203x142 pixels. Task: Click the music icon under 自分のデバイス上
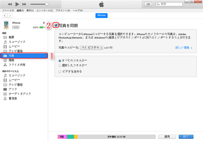coord(5,76)
